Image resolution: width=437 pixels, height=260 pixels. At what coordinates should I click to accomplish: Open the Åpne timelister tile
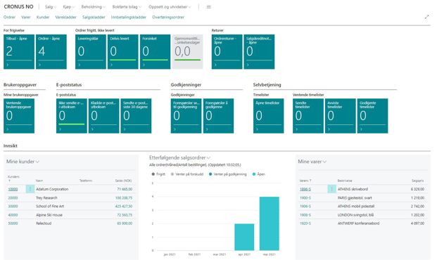click(268, 116)
